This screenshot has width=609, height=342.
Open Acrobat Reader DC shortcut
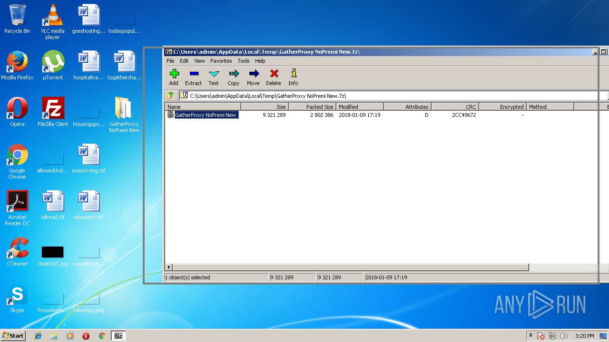17,208
